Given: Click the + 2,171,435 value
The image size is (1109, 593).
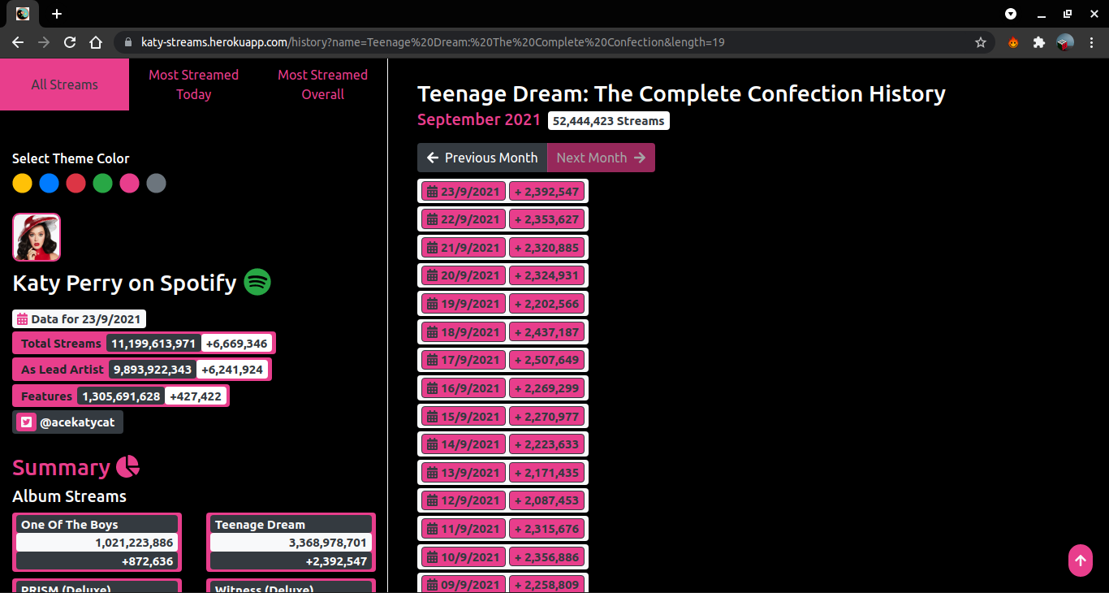Looking at the screenshot, I should tap(547, 473).
